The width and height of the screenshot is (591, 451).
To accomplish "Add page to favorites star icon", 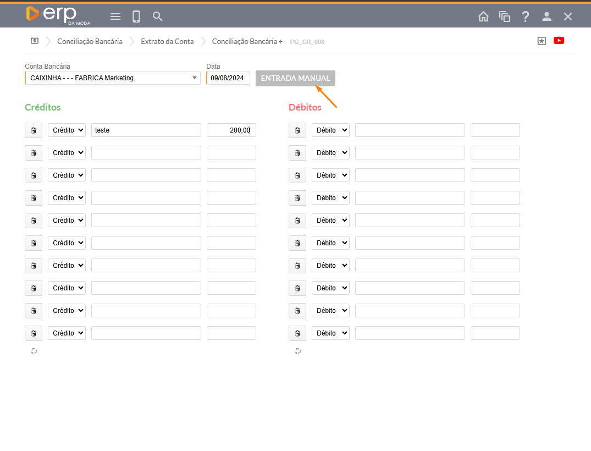I will click(542, 41).
